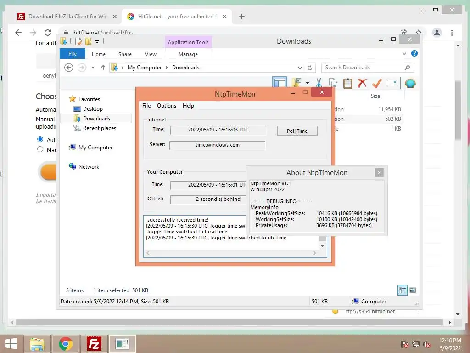Open the Manage ribbon tab
Viewport: 470px width, 353px height.
click(x=188, y=54)
